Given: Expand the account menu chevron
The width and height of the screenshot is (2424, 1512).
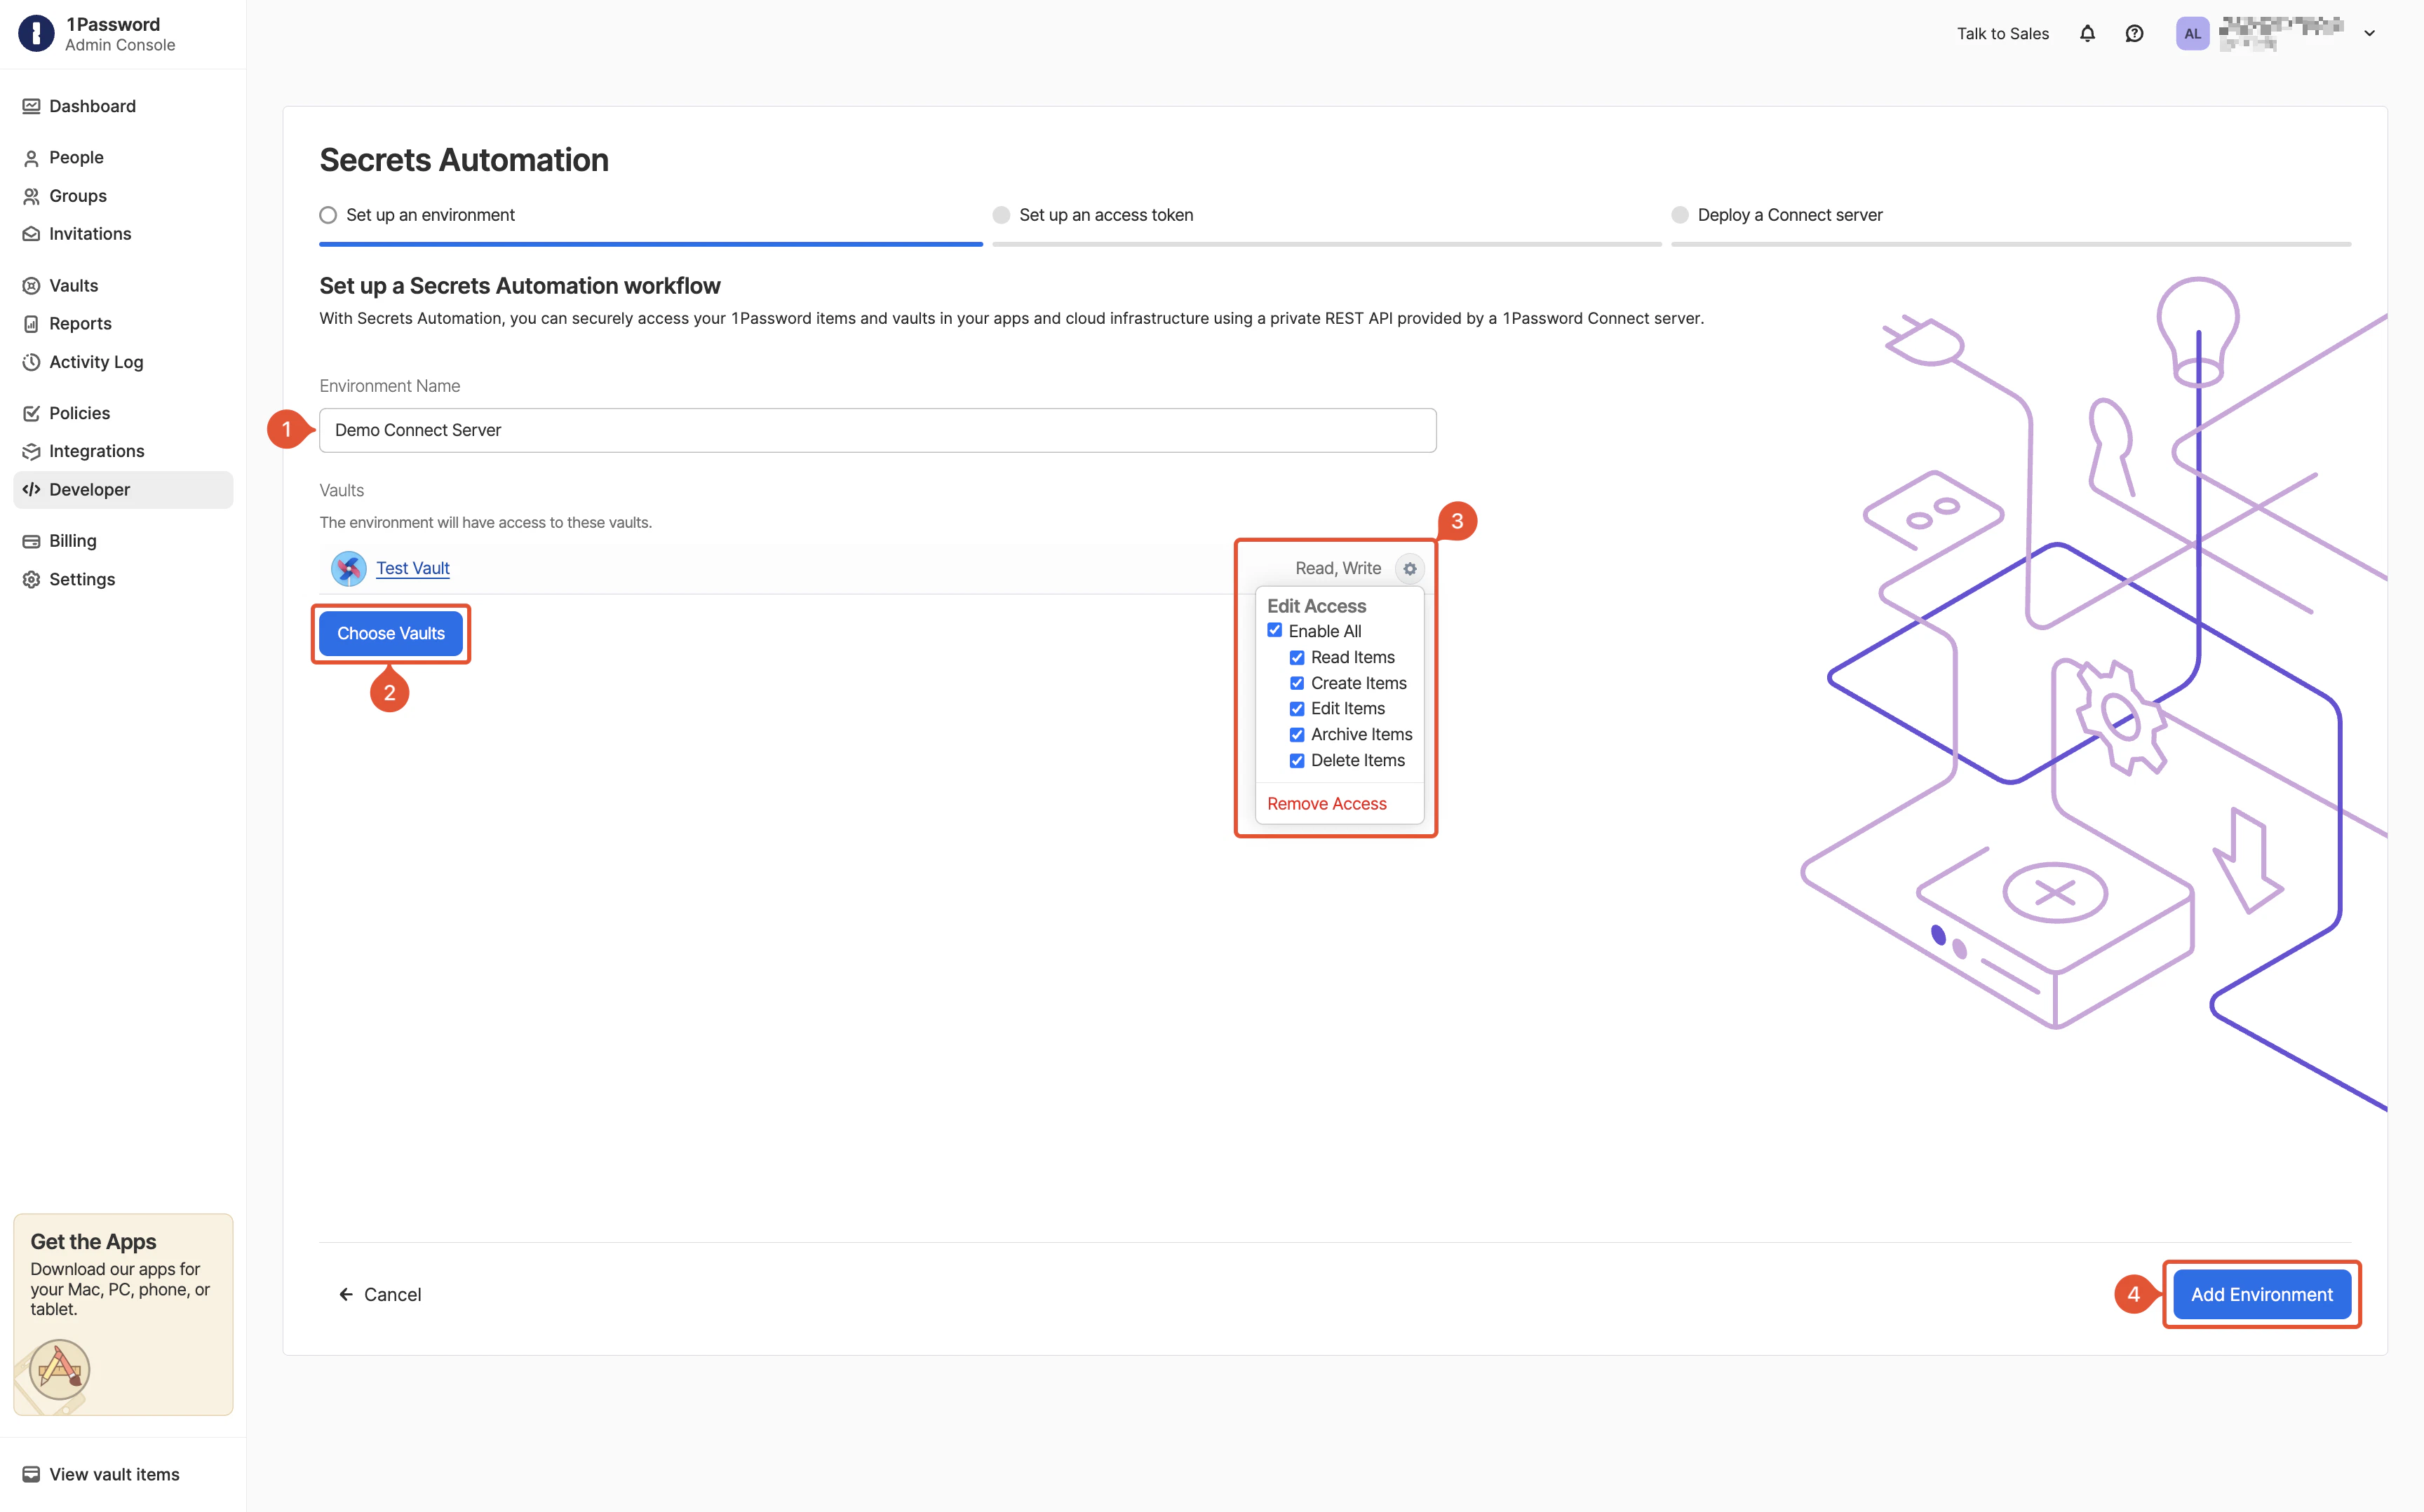Looking at the screenshot, I should (2369, 34).
